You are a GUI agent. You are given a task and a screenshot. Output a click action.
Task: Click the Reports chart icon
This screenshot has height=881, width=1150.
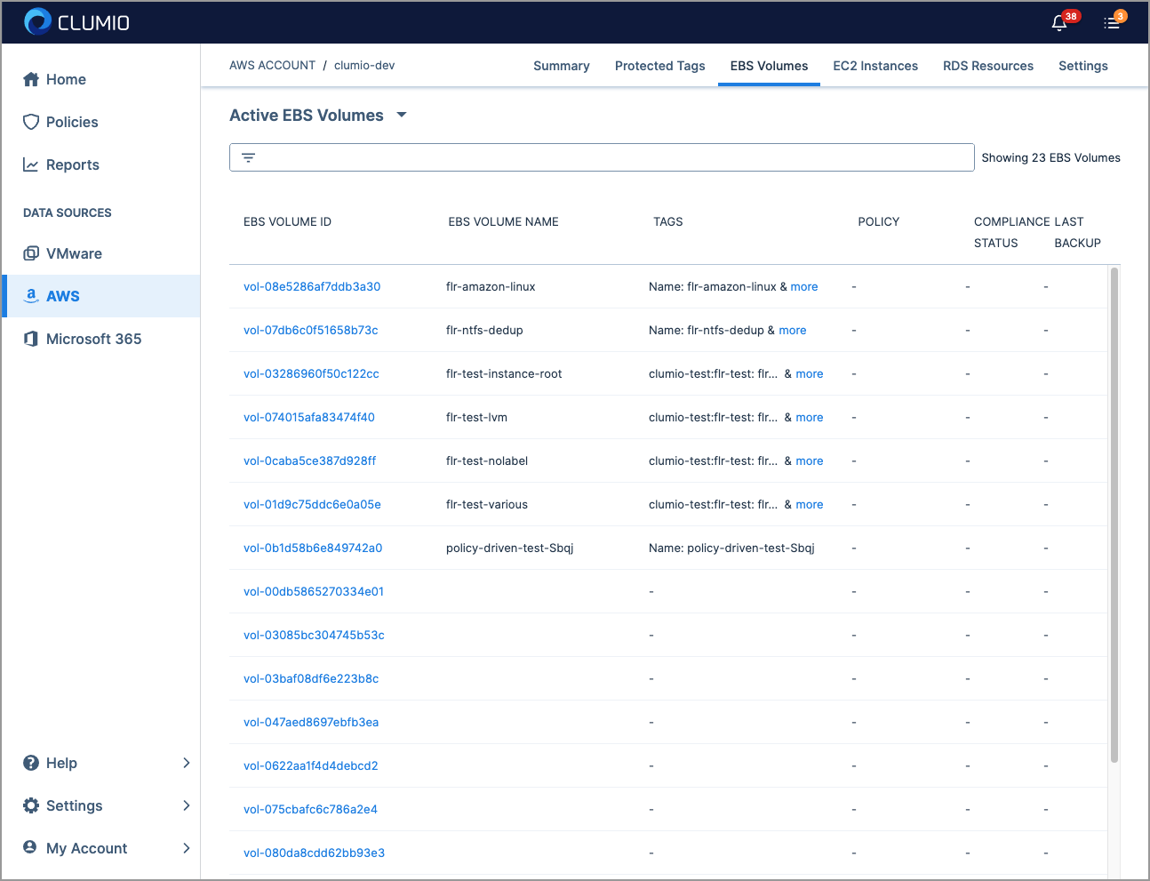tap(31, 164)
